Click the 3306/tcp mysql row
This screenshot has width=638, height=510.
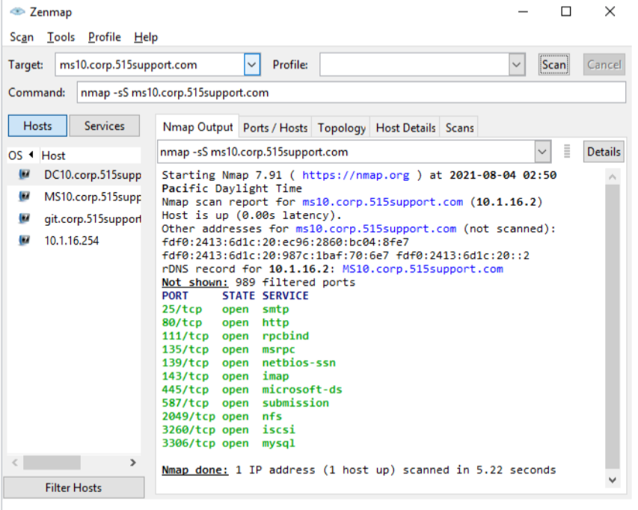(x=229, y=443)
